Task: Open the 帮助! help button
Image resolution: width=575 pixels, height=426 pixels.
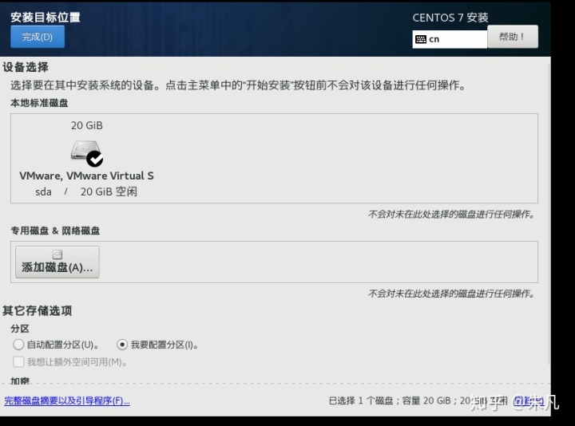Action: (x=512, y=37)
